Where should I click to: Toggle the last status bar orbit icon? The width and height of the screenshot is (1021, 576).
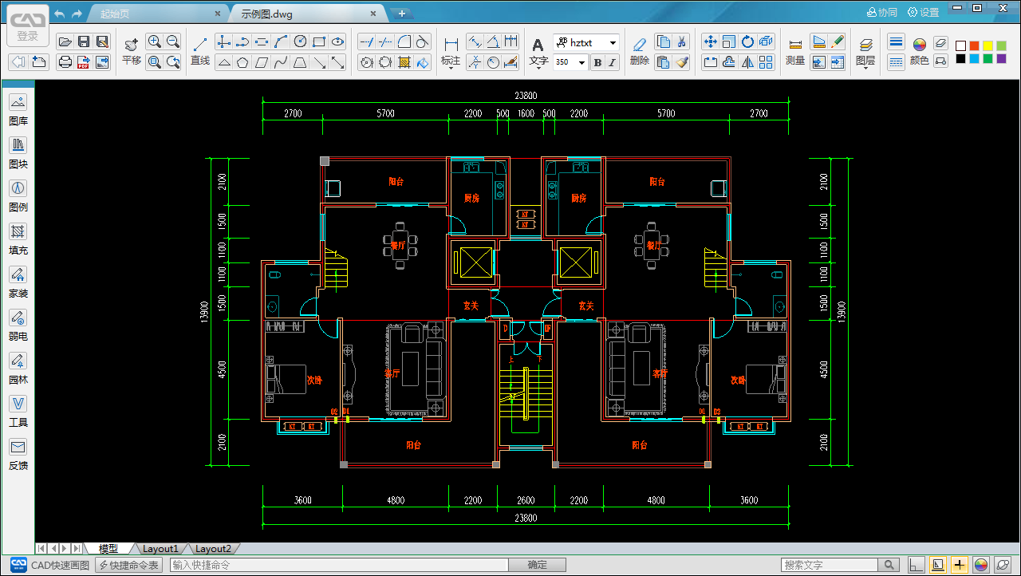point(1001,565)
